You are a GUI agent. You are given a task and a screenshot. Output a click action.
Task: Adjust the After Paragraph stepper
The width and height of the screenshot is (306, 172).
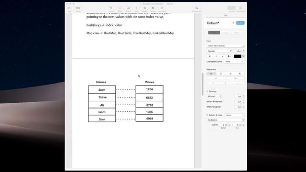click(243, 107)
